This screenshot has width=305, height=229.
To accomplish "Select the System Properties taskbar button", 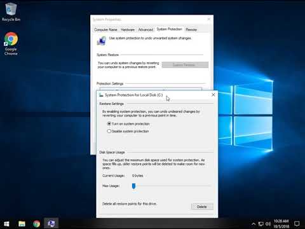I will (51, 224).
